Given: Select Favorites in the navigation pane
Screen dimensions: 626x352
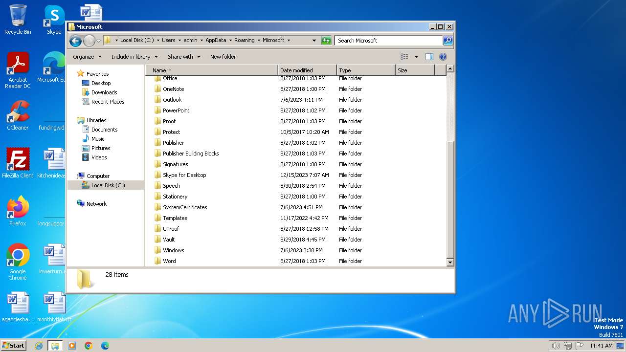Looking at the screenshot, I should point(97,74).
